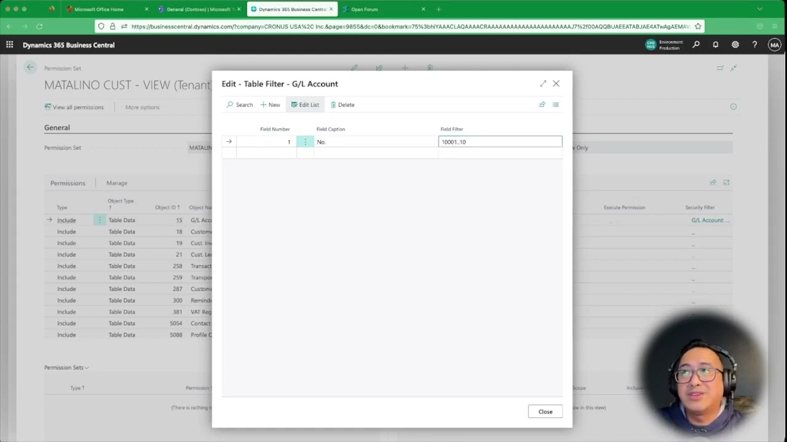Toggle Edit List in dialog toolbar
787x442 pixels.
(x=305, y=104)
